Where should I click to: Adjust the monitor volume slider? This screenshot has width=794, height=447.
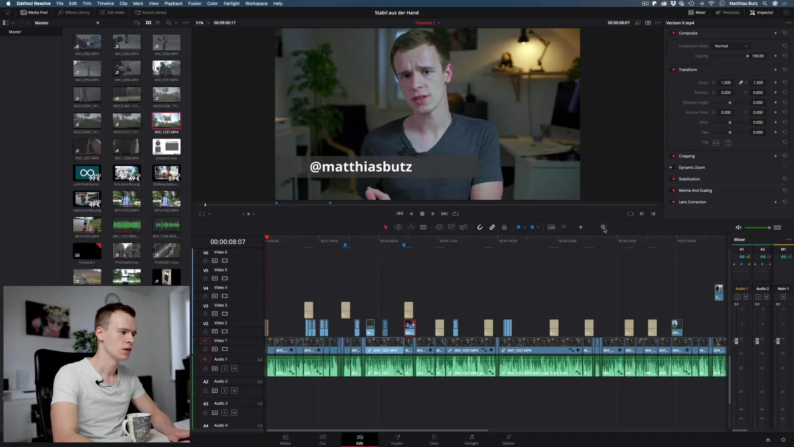pyautogui.click(x=757, y=228)
